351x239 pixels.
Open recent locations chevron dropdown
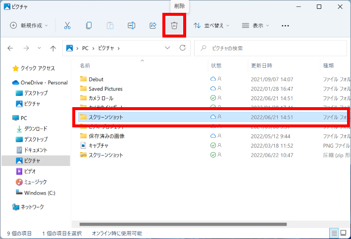coord(39,48)
